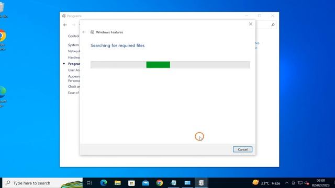Click the back arrow in Programs window
335x188 pixels.
(x=65, y=25)
